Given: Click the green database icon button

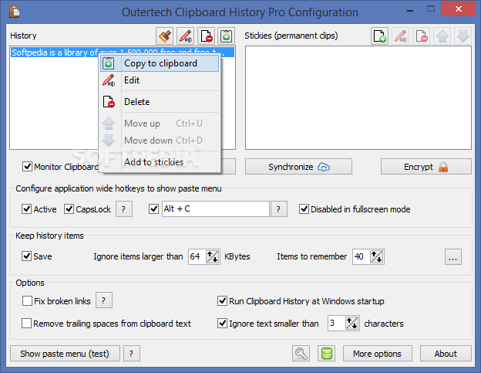Looking at the screenshot, I should coord(326,354).
